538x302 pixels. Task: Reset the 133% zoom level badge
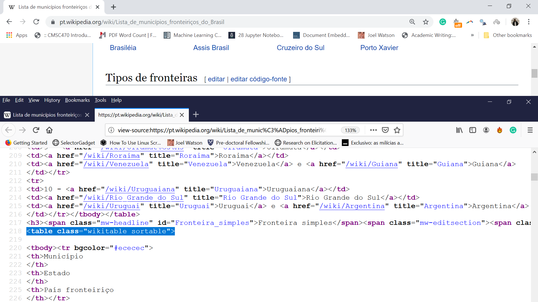[350, 130]
